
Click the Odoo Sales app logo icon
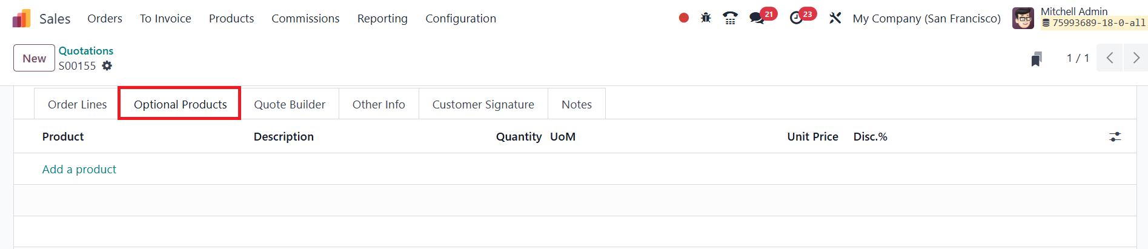coord(21,19)
